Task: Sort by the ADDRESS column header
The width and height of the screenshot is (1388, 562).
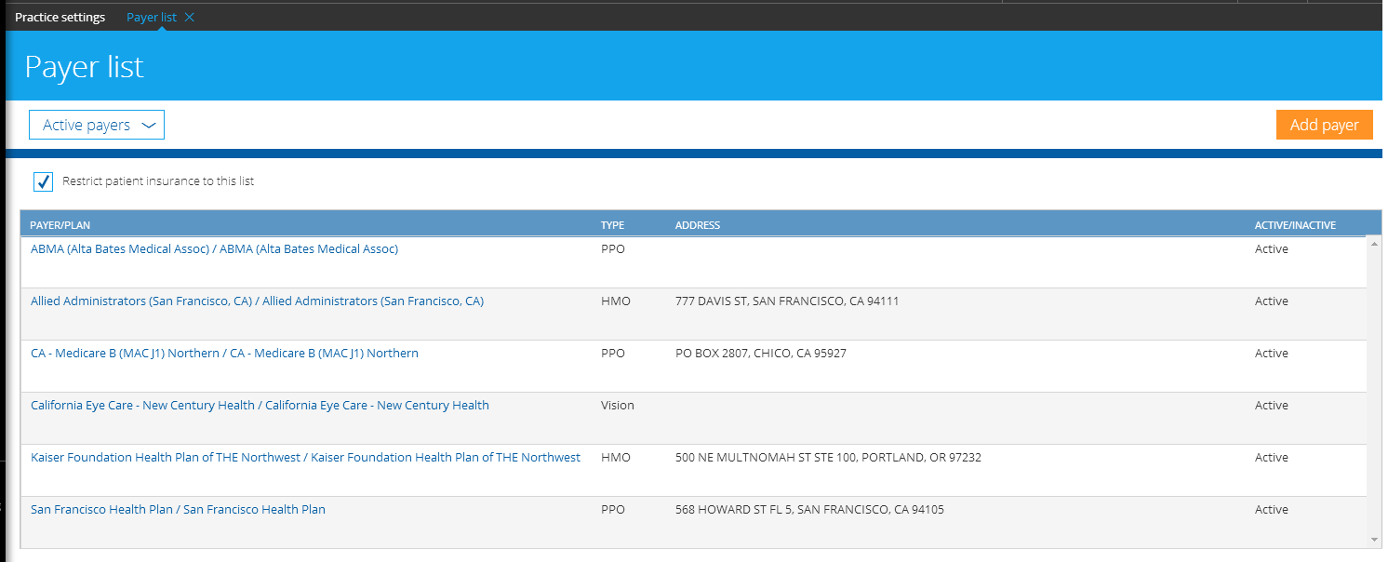Action: (698, 225)
